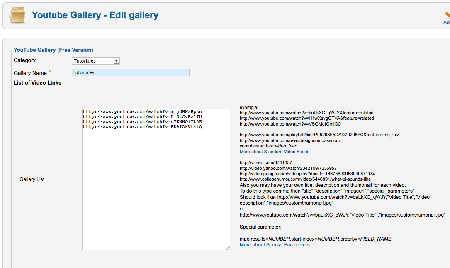Click the example designcompasscorp user URL
This screenshot has width=450, height=268.
pyautogui.click(x=290, y=140)
